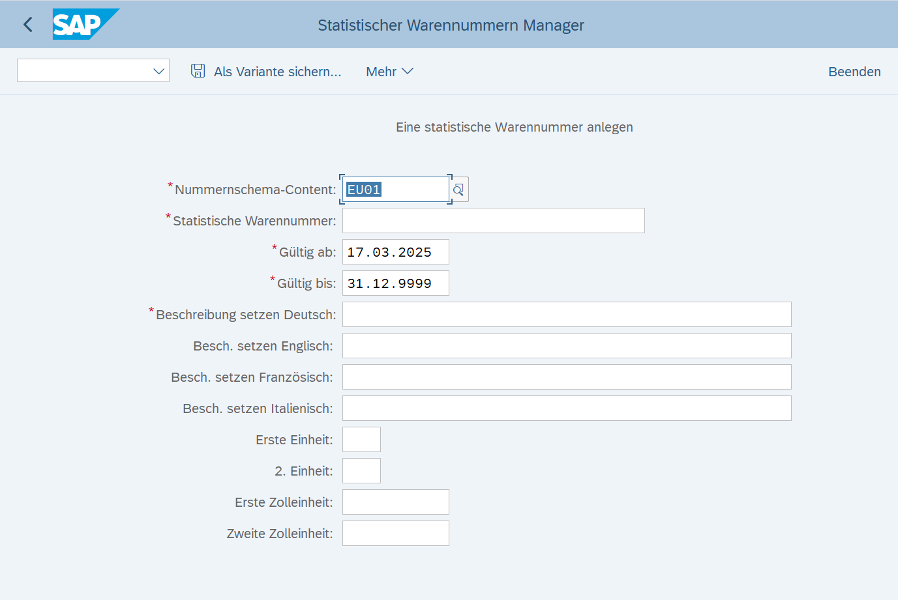This screenshot has width=898, height=600.
Task: Click the save variant disk icon
Action: coord(198,71)
